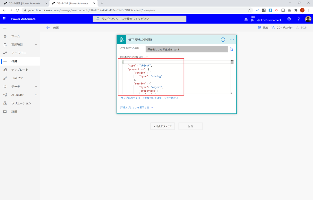Click the AI Builder icon
The image size is (313, 200).
pyautogui.click(x=5, y=95)
